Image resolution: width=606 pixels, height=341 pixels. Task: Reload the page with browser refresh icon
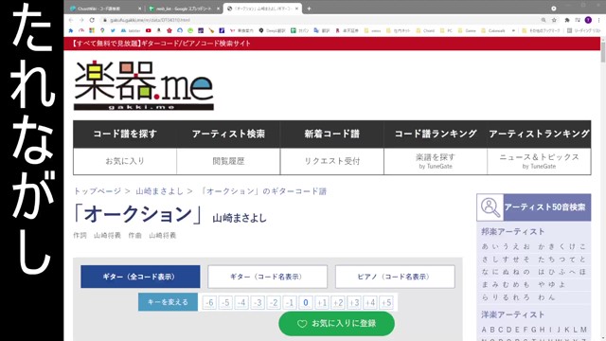[x=92, y=20]
